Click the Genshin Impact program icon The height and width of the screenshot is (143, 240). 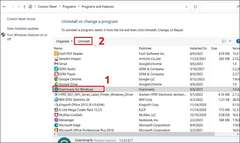(56, 59)
